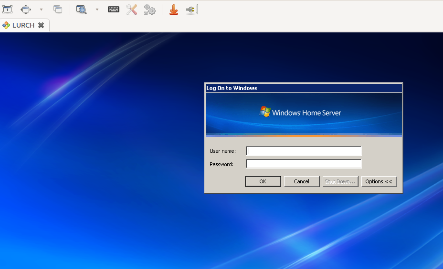The image size is (443, 269).
Task: Collapse dialog using Options << button
Action: (379, 181)
